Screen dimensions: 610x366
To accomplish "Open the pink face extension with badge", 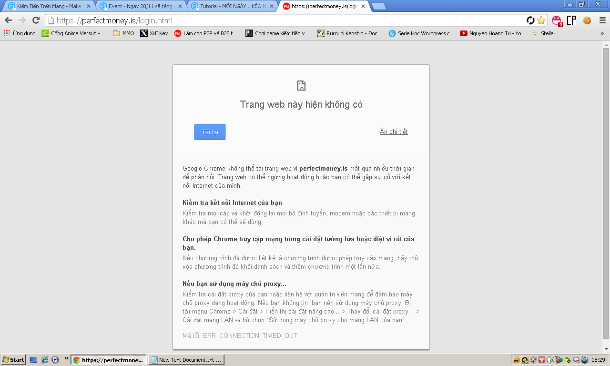I will pos(557,20).
